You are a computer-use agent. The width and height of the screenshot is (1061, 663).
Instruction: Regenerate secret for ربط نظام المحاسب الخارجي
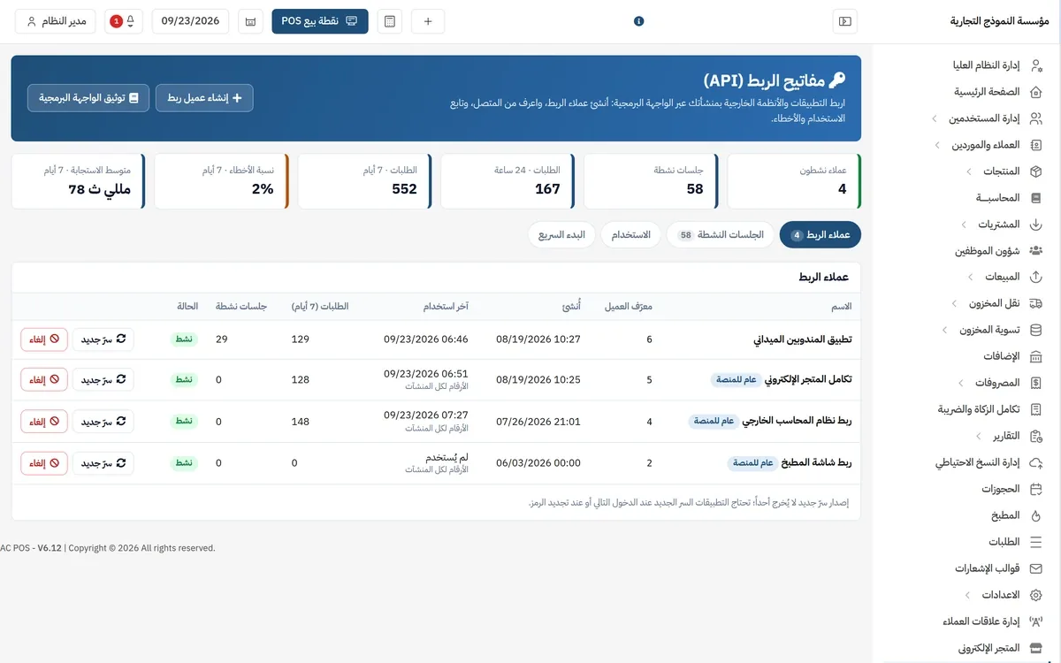point(103,422)
